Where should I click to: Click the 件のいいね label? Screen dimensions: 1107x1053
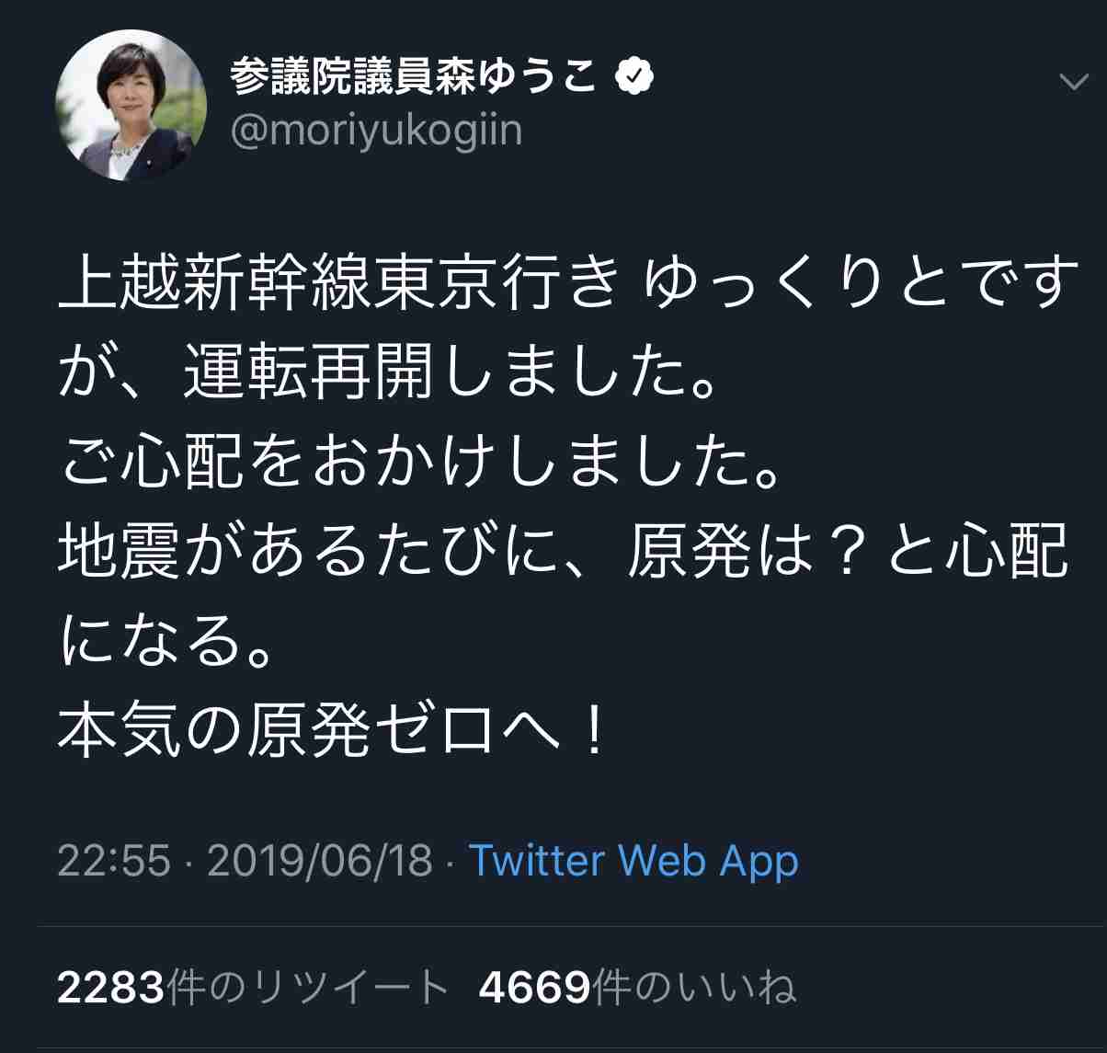[693, 989]
